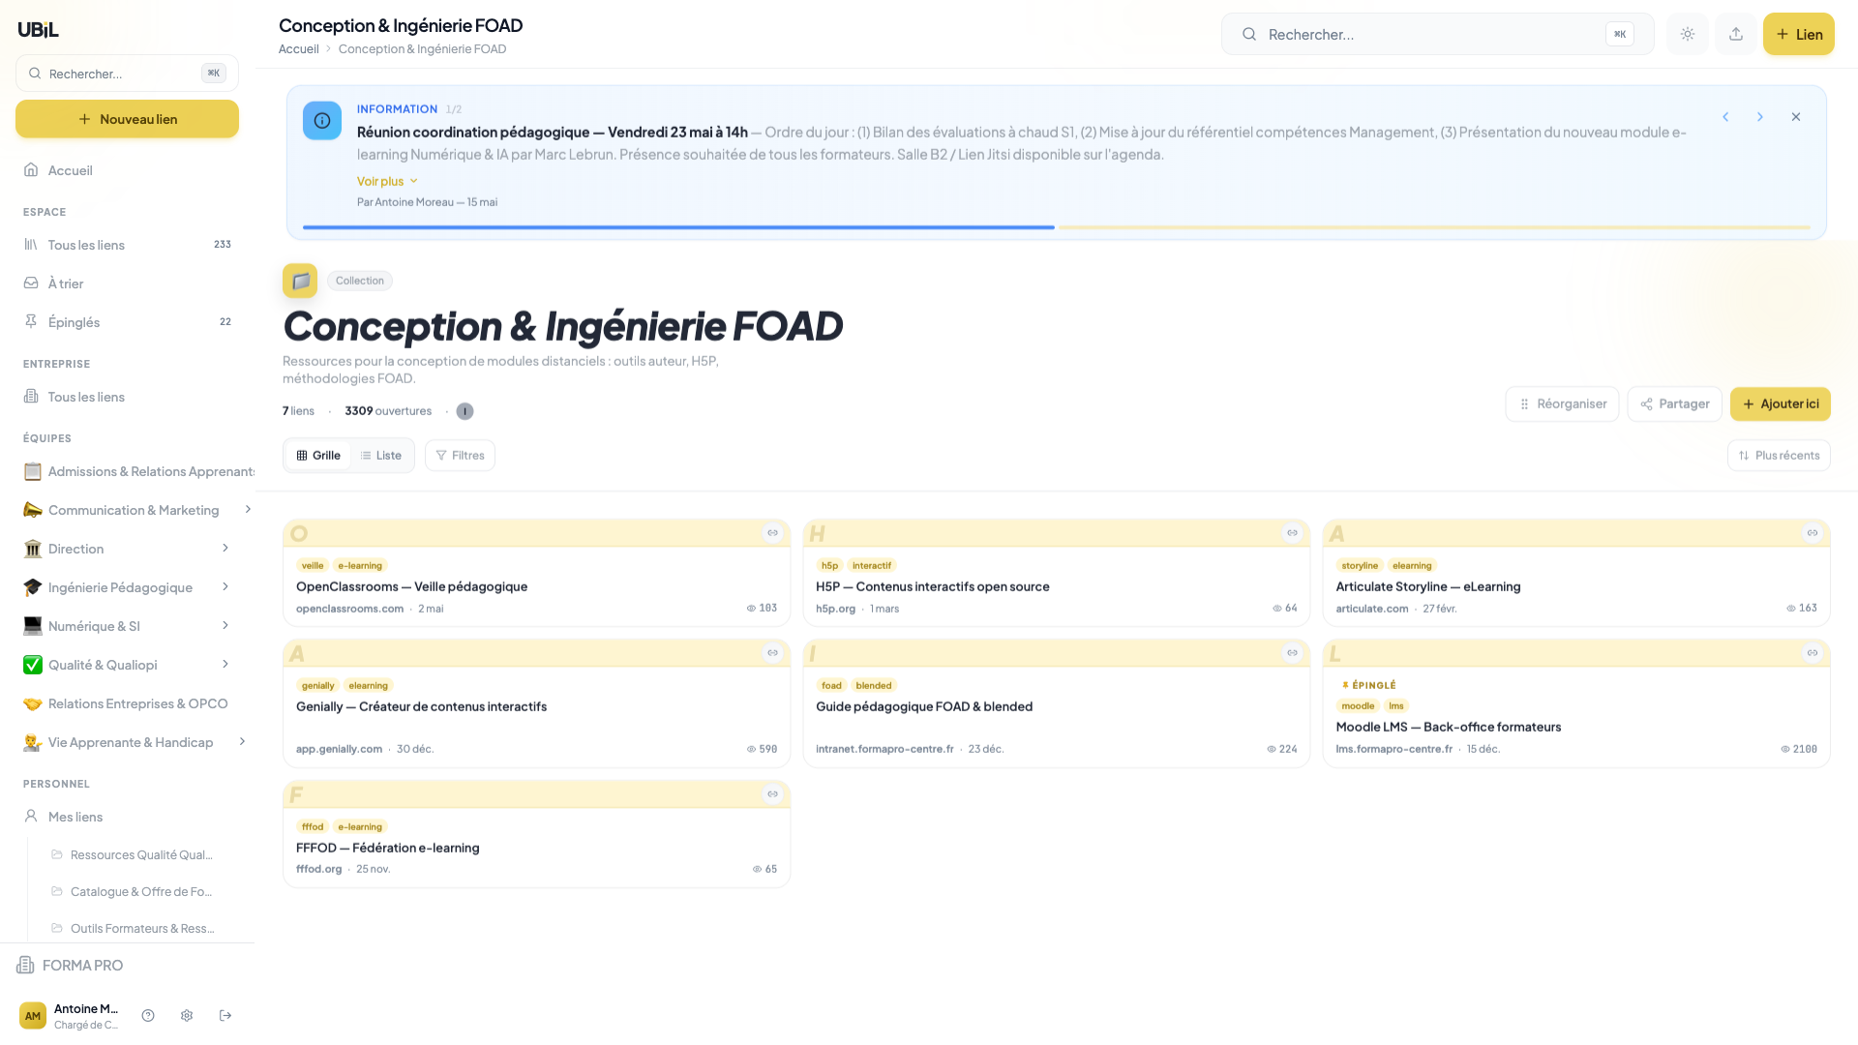Screen dimensions: 1858x1045
Task: Click the Nouveau lien button
Action: [x=127, y=119]
